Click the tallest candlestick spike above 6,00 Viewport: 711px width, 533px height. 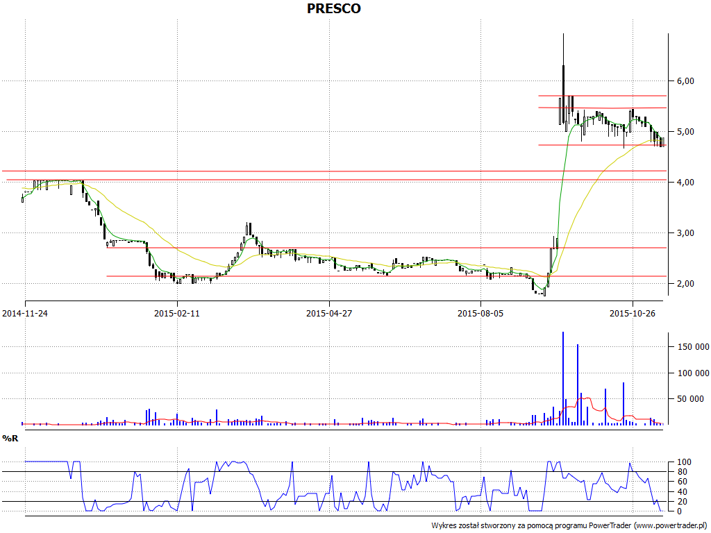pyautogui.click(x=563, y=78)
